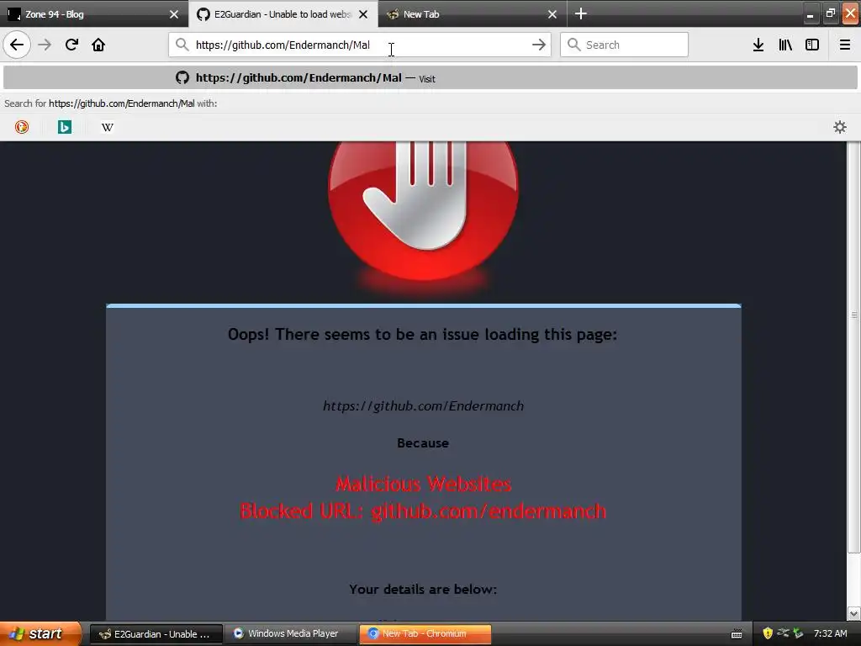
Task: Click the GitHub favicon on E2Guardian tab
Action: 203,14
